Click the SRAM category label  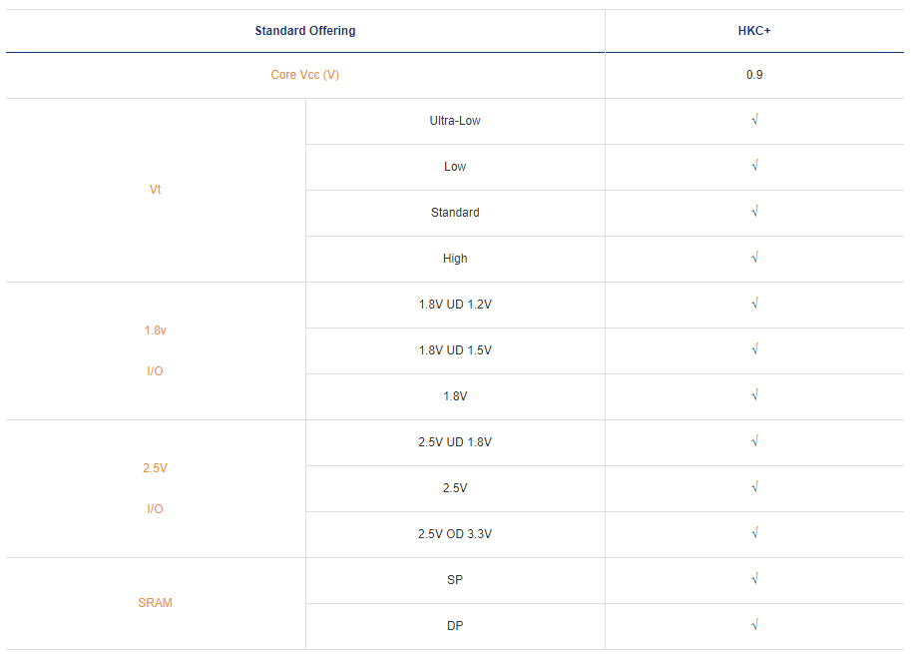pyautogui.click(x=155, y=603)
